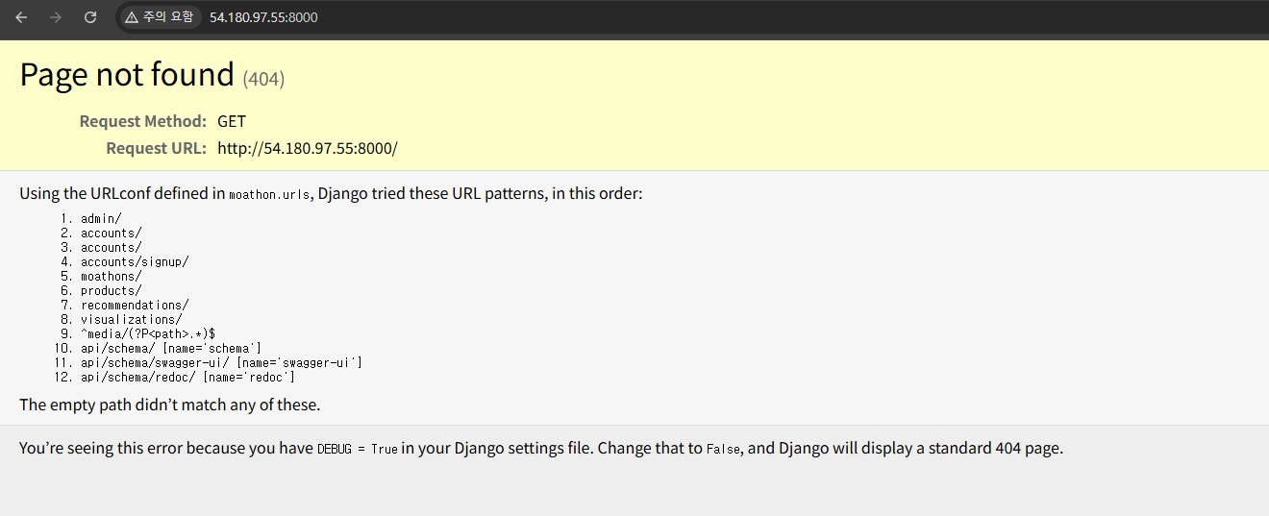Click the admin/ URL pattern entry
Viewport: 1269px width, 516px height.
tap(101, 218)
